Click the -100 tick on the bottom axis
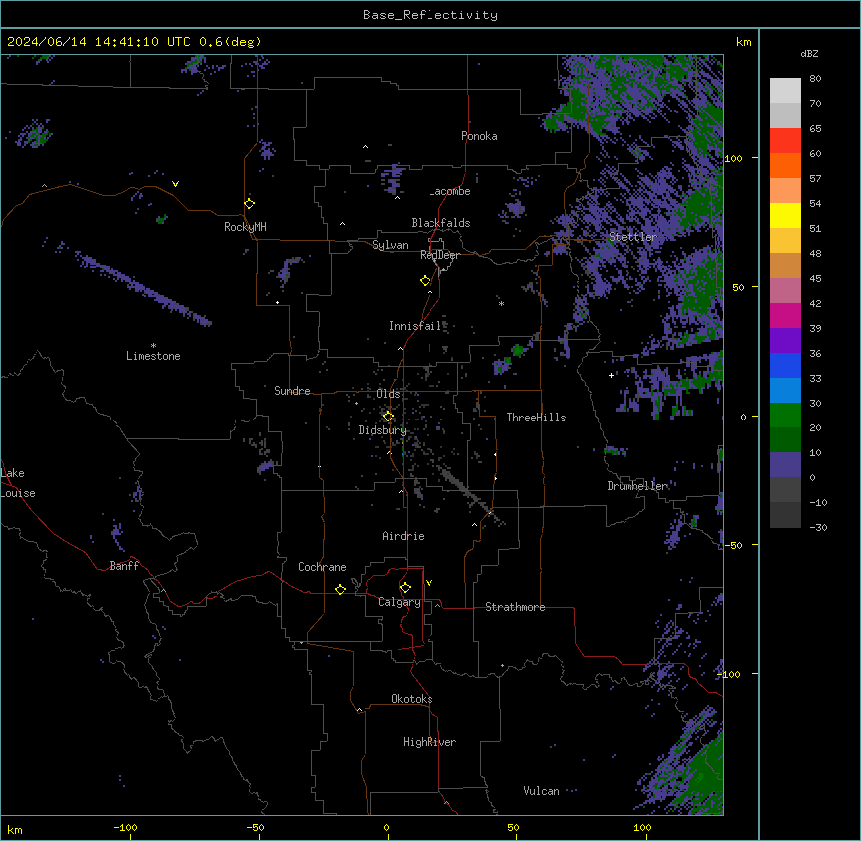The width and height of the screenshot is (861, 841). coord(125,827)
